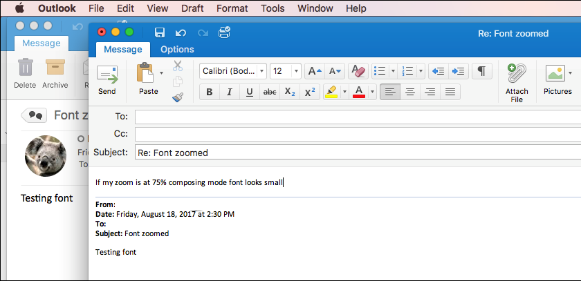Apply superscript X2 formatting
The image size is (581, 281).
pyautogui.click(x=310, y=92)
